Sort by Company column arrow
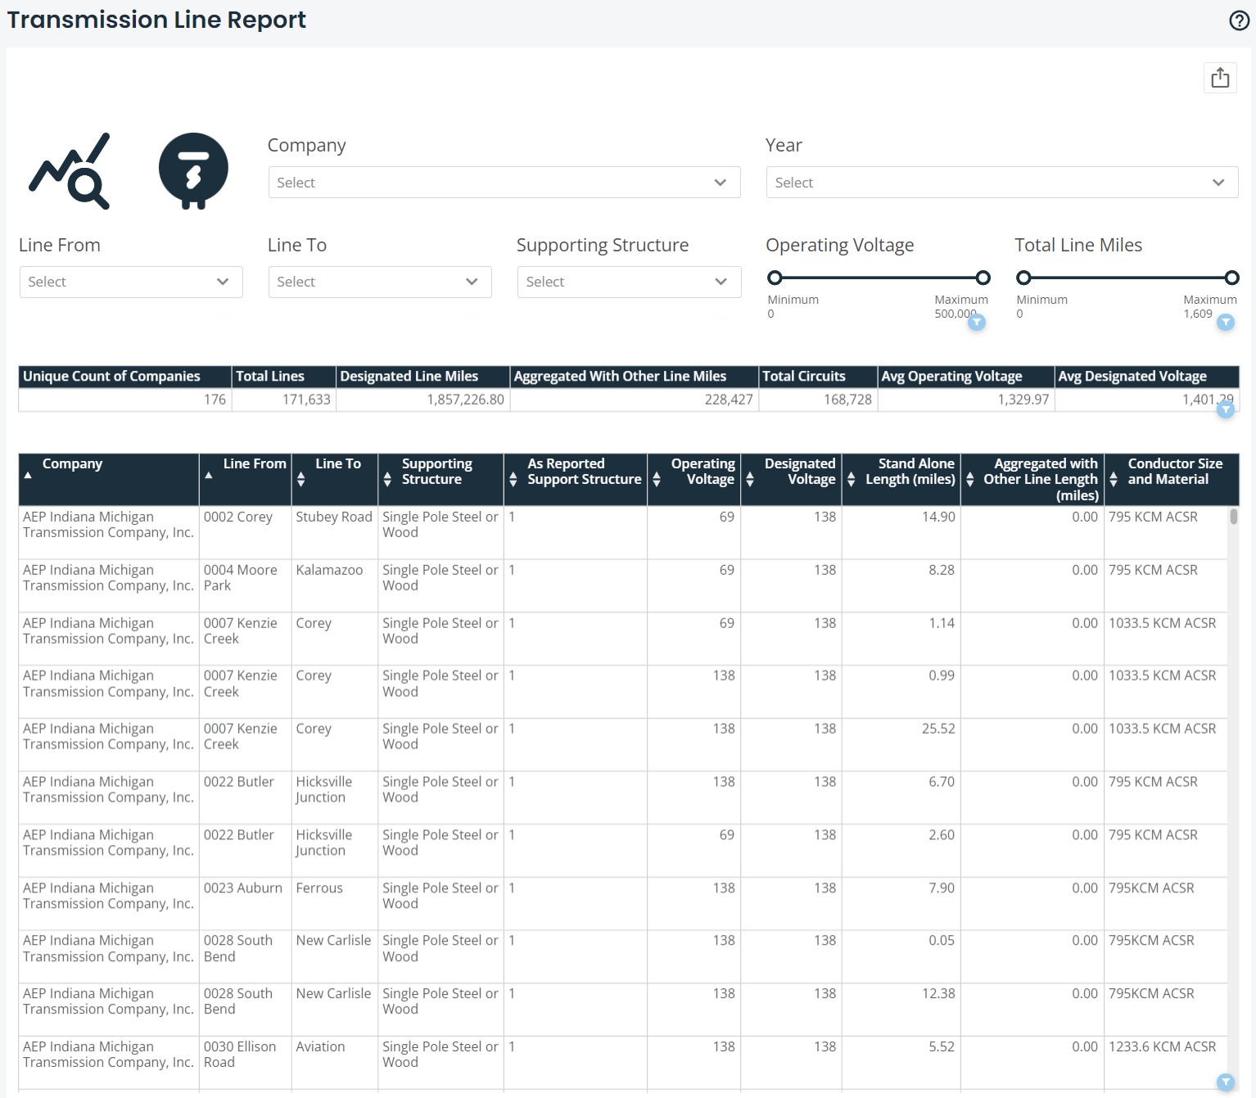 coord(28,475)
